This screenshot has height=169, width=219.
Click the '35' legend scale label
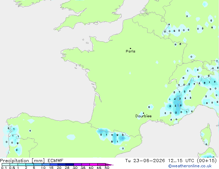[83, 168]
